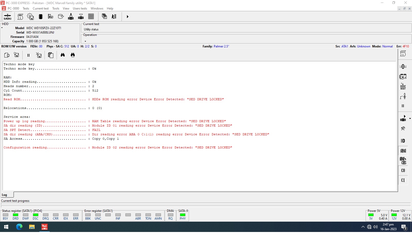Click the ABA button in right sidebar
The height and width of the screenshot is (250, 412).
point(403,151)
